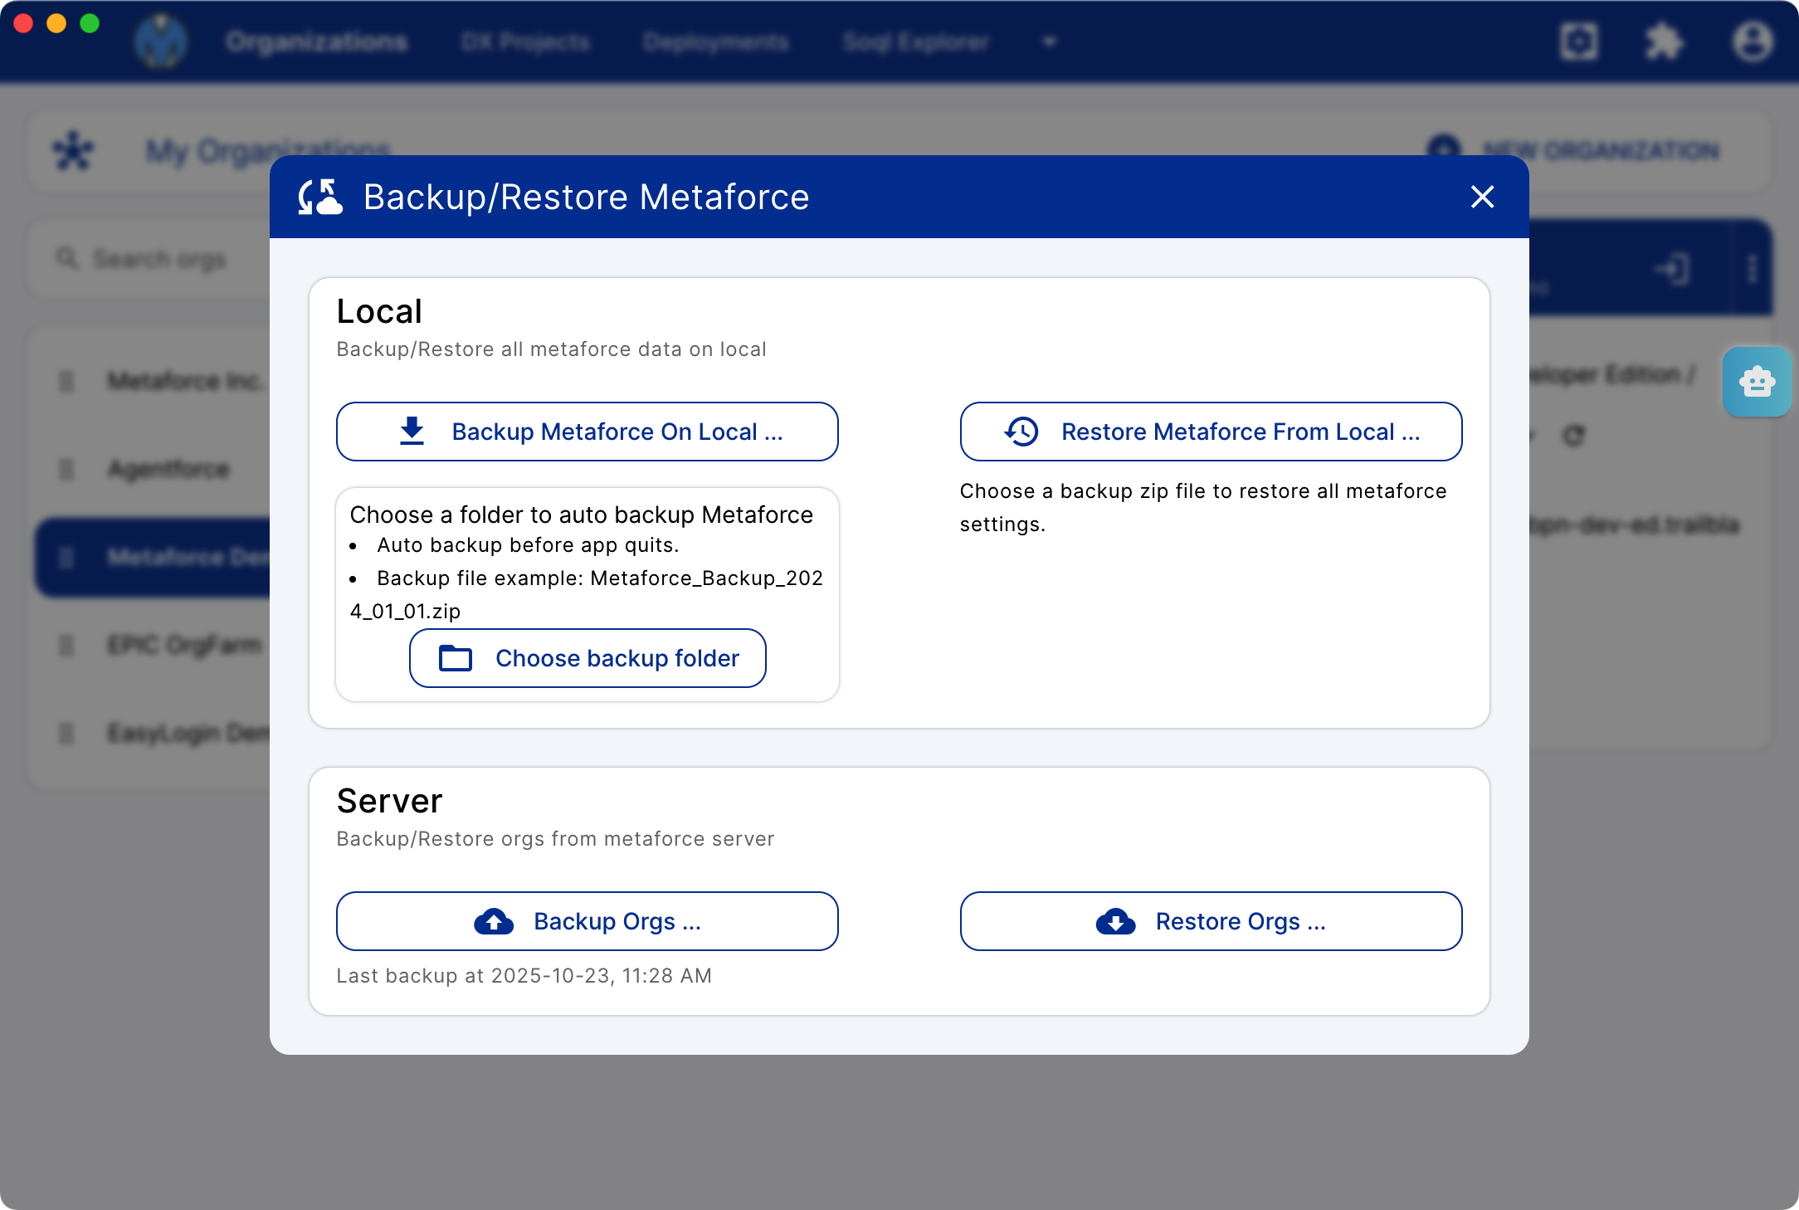1799x1210 pixels.
Task: Click the 'Local' section heading
Action: click(379, 311)
